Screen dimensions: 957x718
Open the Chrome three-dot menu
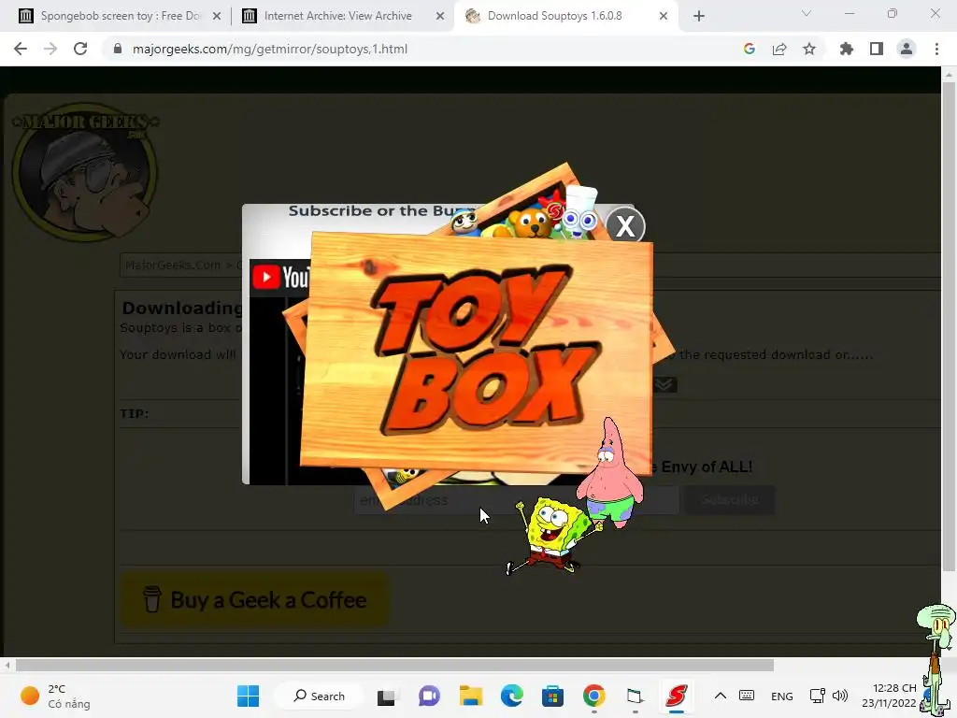tap(936, 49)
